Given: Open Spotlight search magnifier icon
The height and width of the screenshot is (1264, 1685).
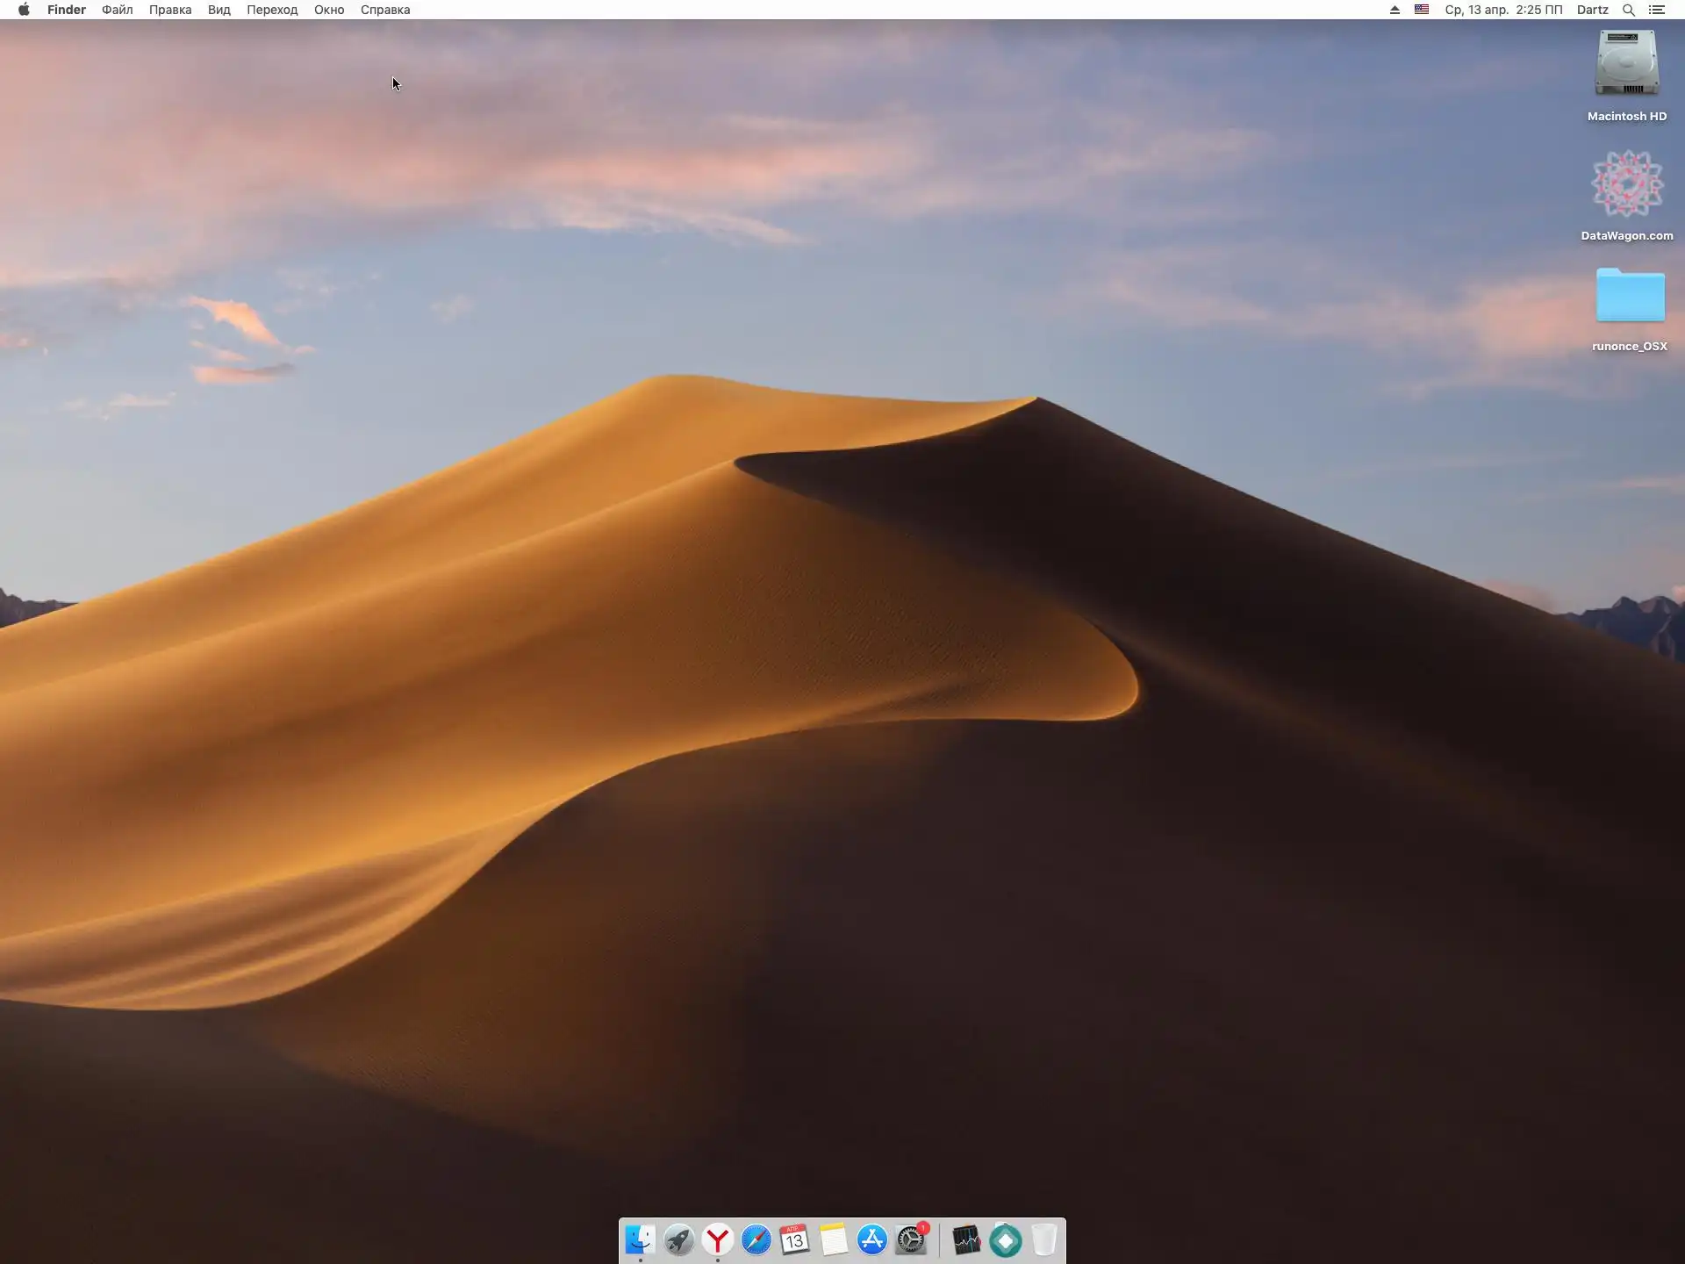Looking at the screenshot, I should 1628,10.
